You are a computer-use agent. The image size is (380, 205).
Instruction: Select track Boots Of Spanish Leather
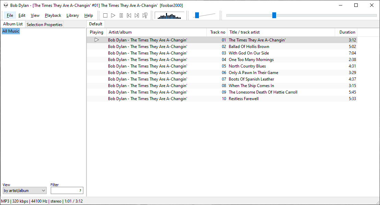222,79
